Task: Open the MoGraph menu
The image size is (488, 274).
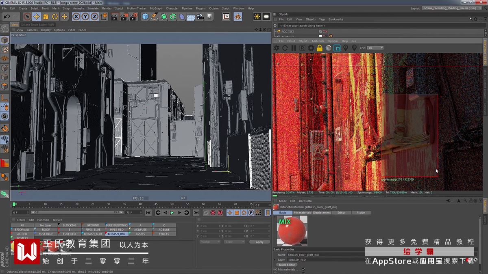Action: 156,8
